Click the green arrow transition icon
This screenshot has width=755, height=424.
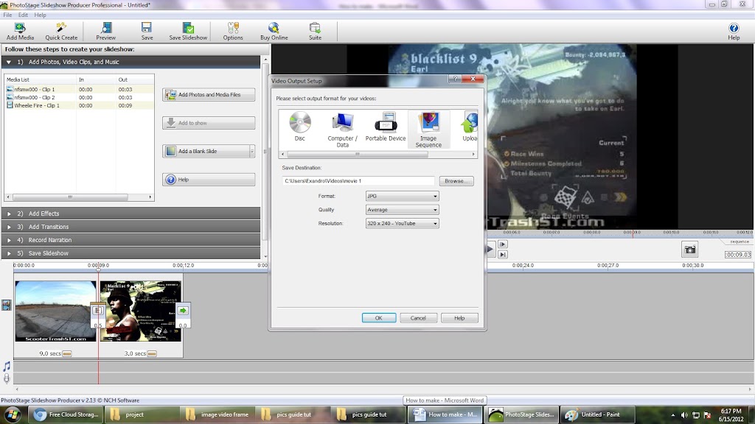[x=183, y=311]
